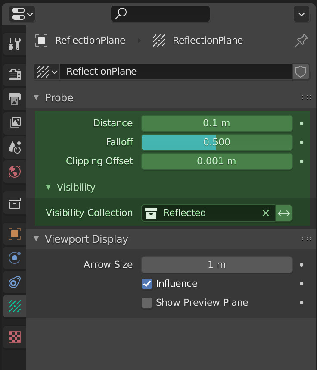The image size is (317, 370).
Task: Open World properties globe icon
Action: pos(15,172)
